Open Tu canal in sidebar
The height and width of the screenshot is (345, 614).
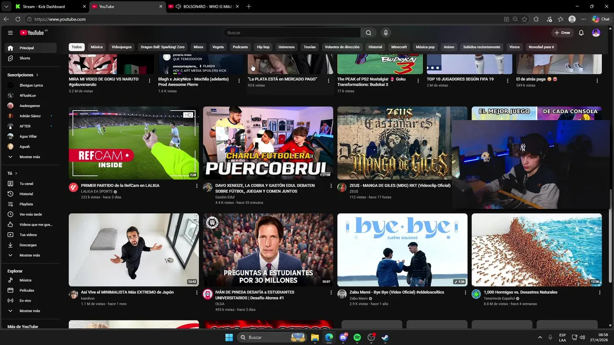pos(31,184)
